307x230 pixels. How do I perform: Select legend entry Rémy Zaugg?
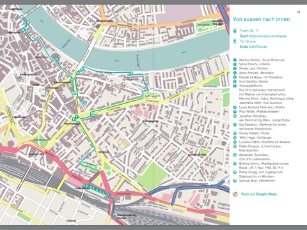click(258, 174)
